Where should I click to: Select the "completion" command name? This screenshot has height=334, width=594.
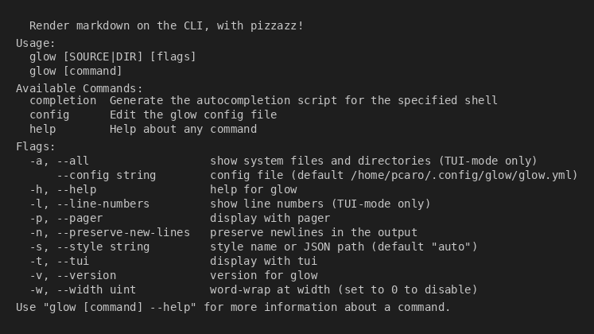tap(63, 100)
